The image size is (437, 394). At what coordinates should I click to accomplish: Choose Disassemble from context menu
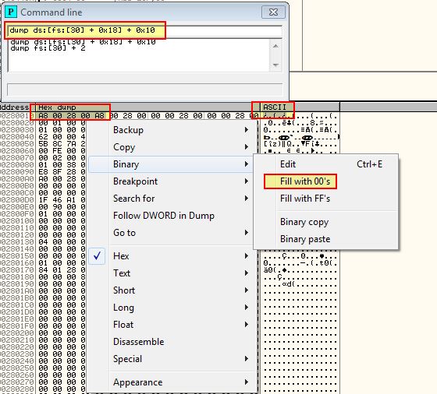tap(172, 342)
